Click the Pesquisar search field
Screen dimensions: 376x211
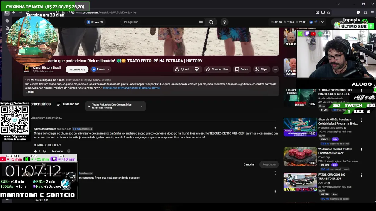click(x=160, y=22)
